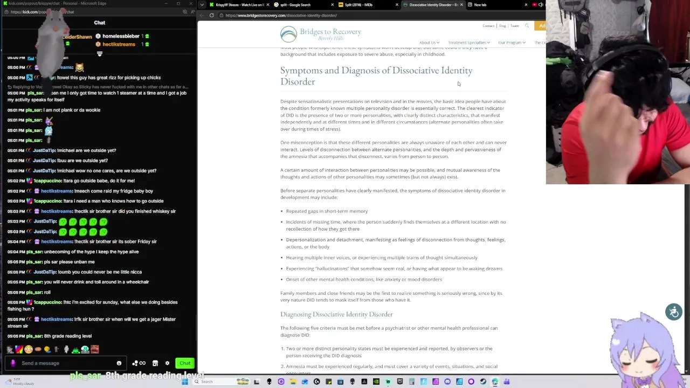Expand the About Us menu

coord(429,43)
